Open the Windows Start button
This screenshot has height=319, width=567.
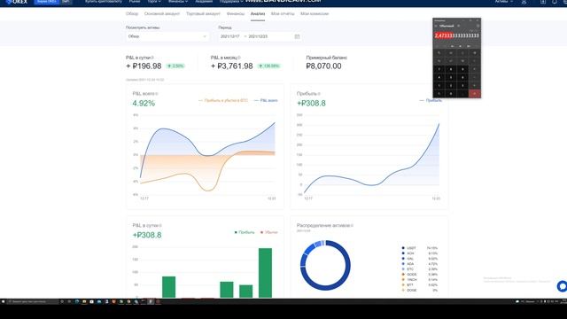4,301
